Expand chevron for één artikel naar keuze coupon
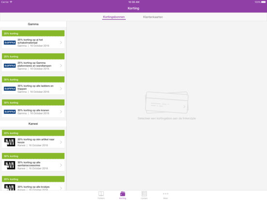267x200 pixels. click(x=61, y=142)
